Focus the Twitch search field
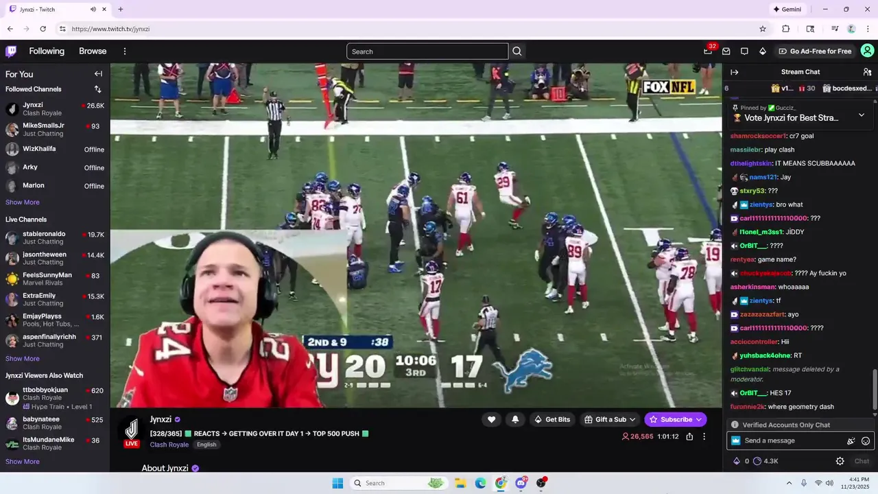 pyautogui.click(x=427, y=51)
